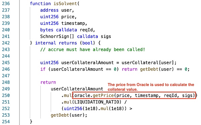The image size is (201, 125).
Task: Click the if keyword on line 246
Action: coord(43,69)
